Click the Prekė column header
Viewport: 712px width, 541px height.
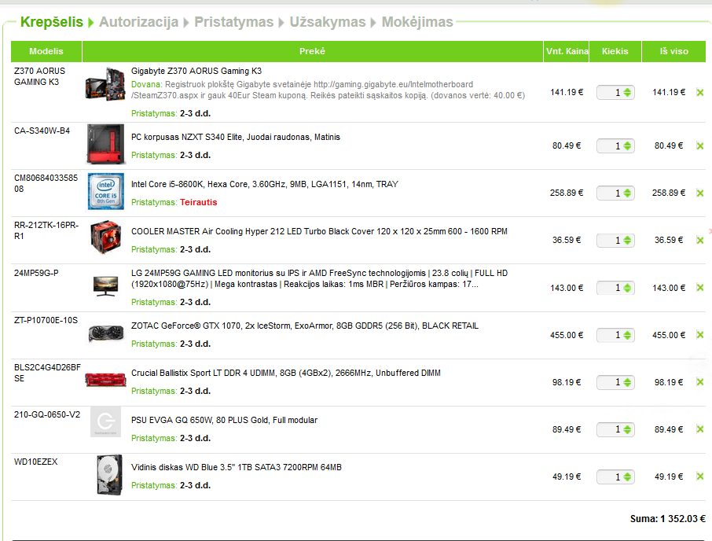click(x=313, y=51)
